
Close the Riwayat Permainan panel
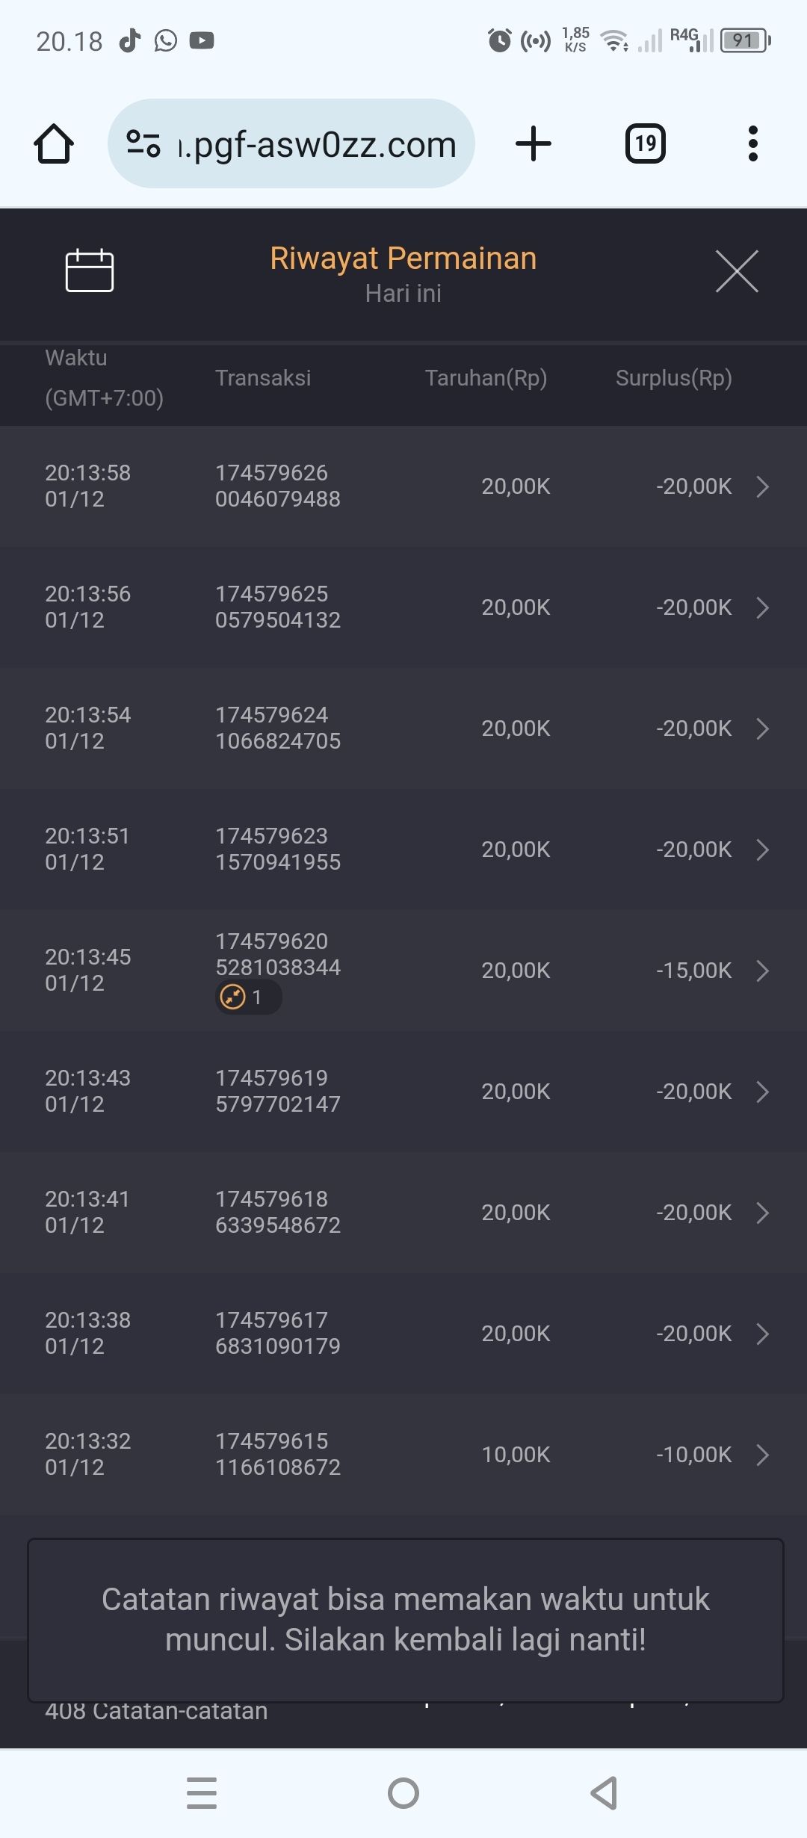[737, 271]
